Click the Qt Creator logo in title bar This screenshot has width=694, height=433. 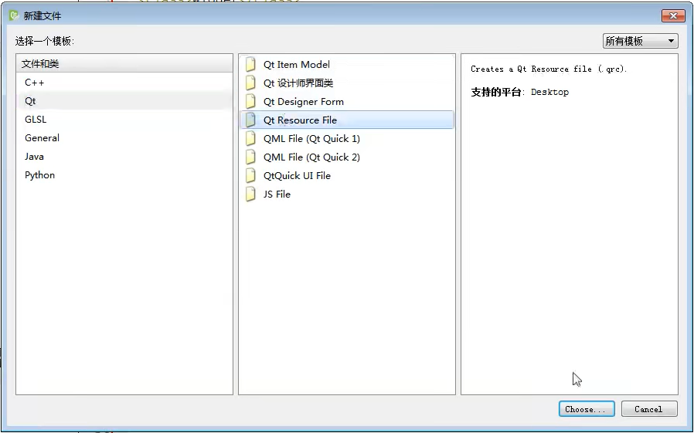(x=14, y=15)
